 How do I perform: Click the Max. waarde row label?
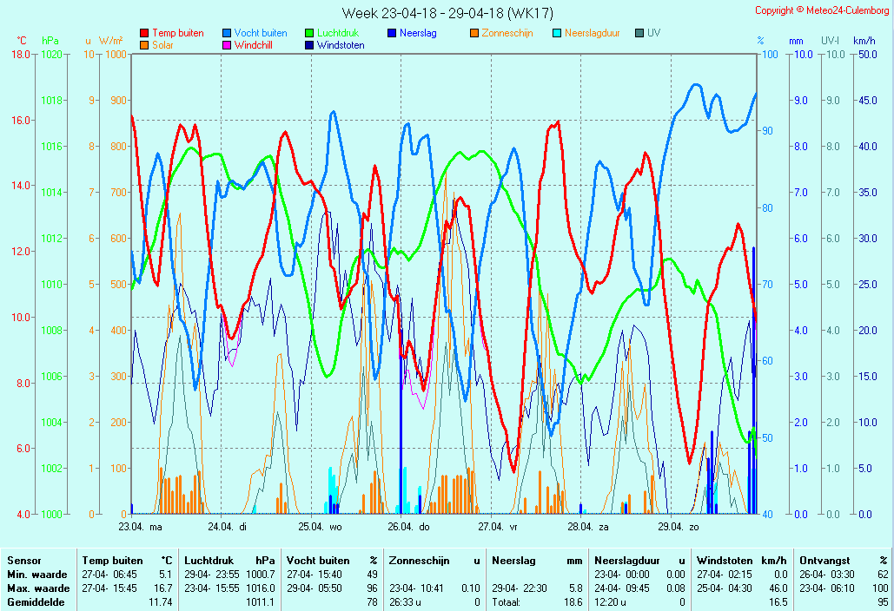pyautogui.click(x=36, y=588)
